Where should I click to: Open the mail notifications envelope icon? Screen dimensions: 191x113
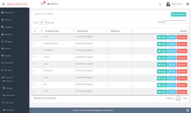42,4
